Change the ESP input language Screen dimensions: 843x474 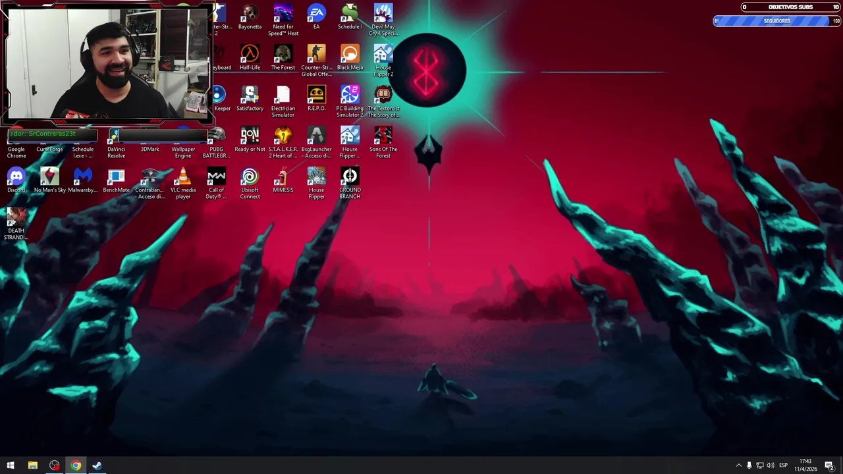coord(783,465)
